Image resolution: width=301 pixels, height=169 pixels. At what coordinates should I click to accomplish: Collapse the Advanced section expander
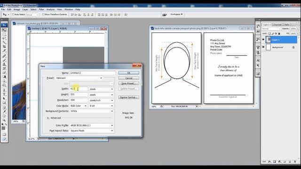tap(48, 118)
